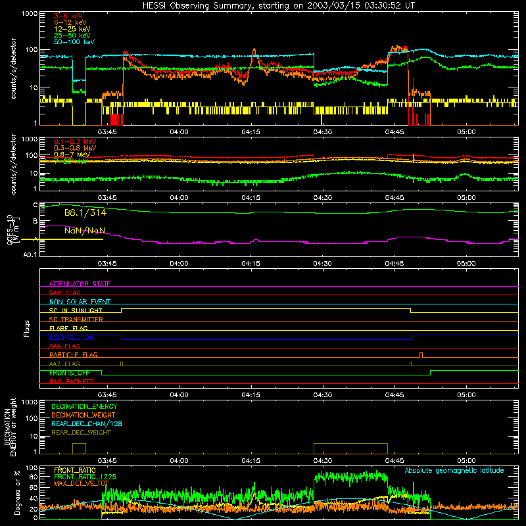The height and width of the screenshot is (526, 526).
Task: Click the GOES-10 axis label
Action: (x=11, y=229)
